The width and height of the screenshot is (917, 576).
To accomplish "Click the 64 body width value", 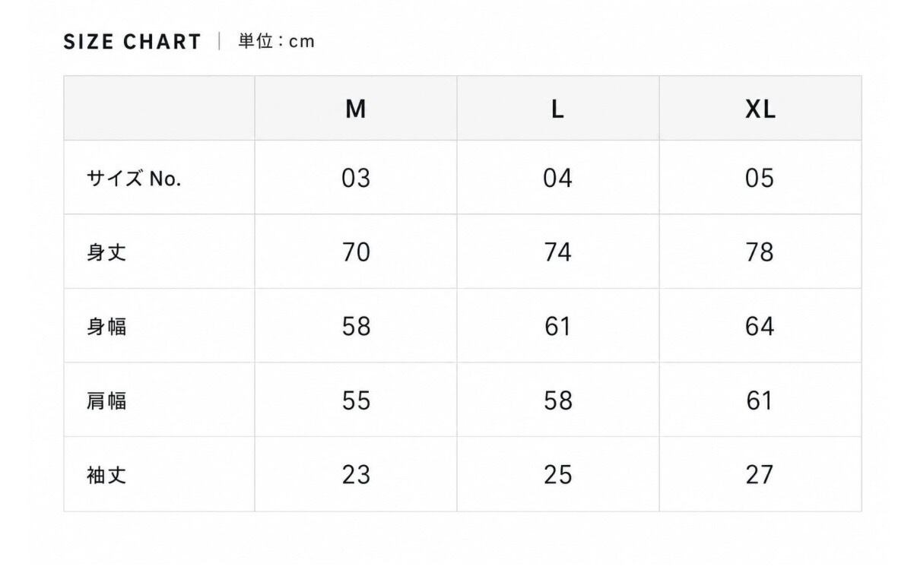I will (760, 326).
